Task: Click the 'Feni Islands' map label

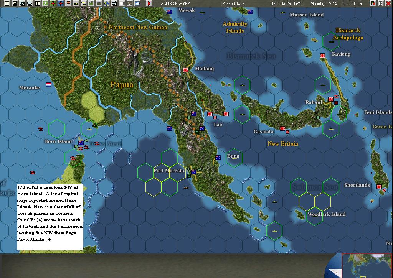Action: (378, 112)
